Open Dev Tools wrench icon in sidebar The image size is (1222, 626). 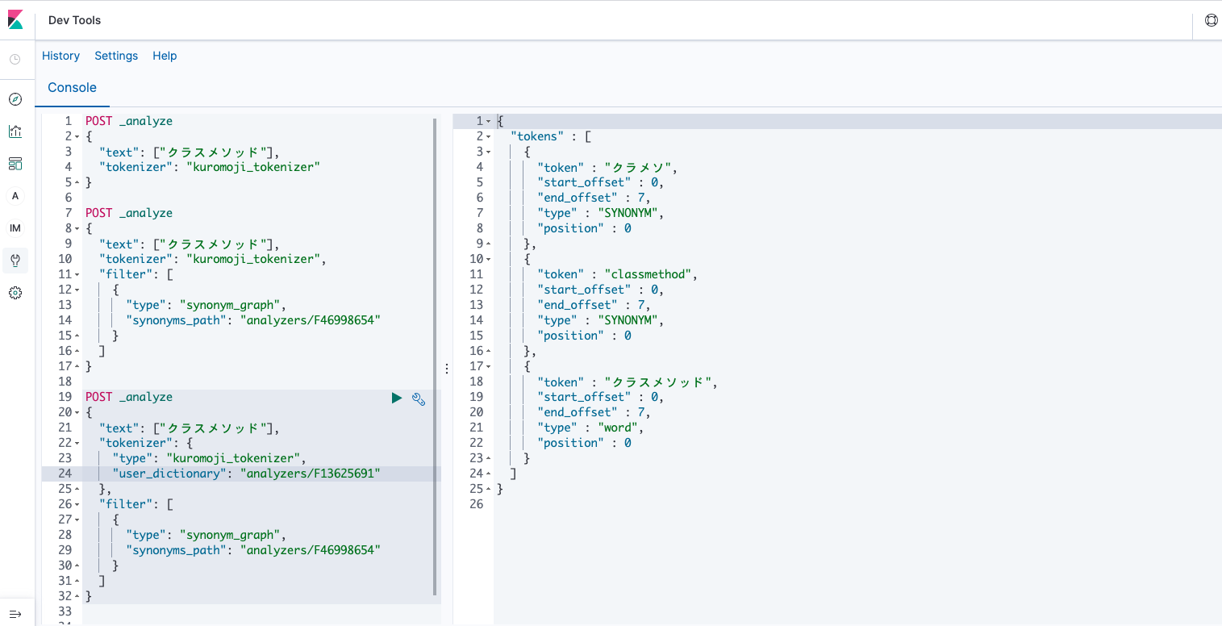[15, 261]
